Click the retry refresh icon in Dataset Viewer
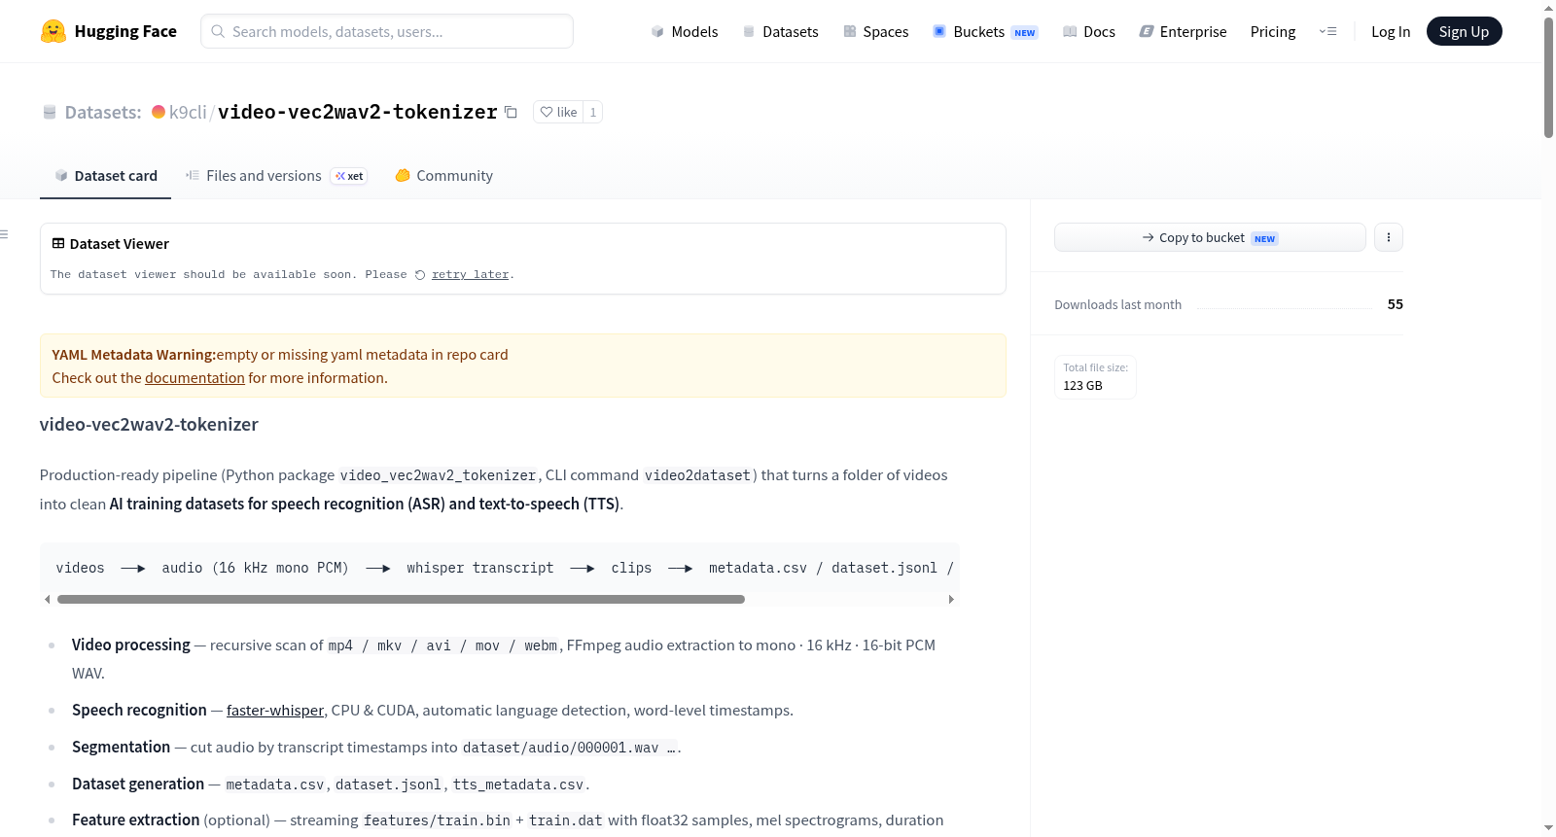 [x=420, y=275]
